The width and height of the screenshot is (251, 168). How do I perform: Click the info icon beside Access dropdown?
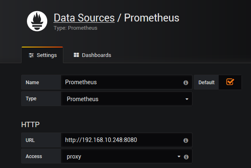[x=186, y=157]
